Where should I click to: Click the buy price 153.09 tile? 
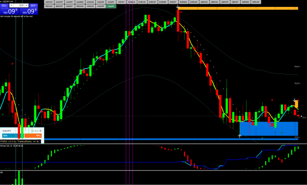28,11
